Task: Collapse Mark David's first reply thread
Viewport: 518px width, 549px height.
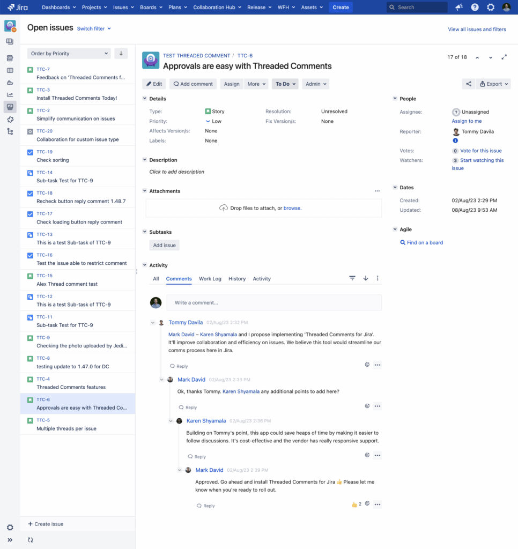Action: coord(162,380)
